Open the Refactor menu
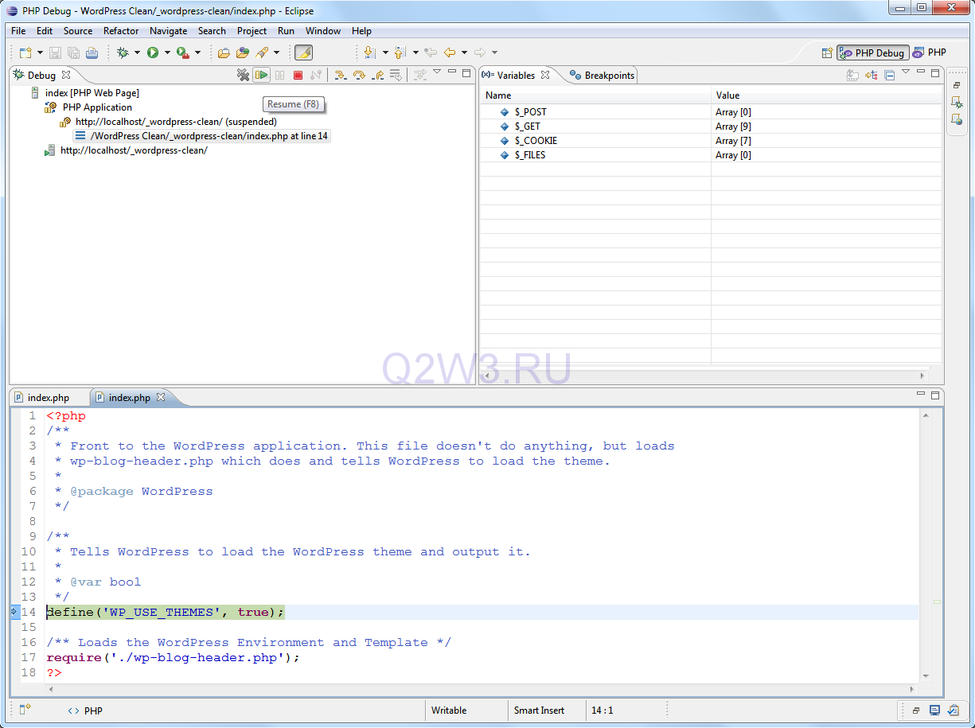 (121, 31)
